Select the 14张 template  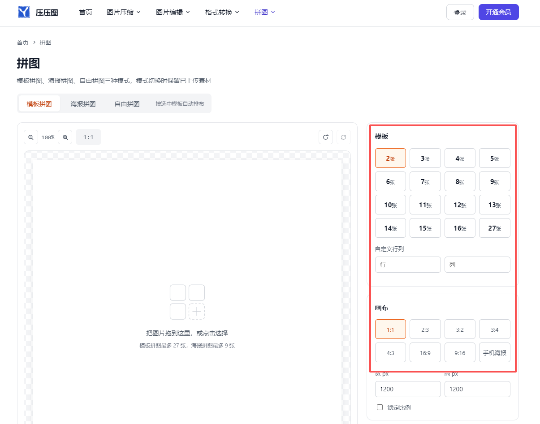[390, 228]
